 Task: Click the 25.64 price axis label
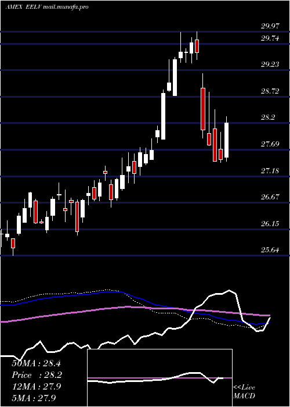[x=270, y=250]
